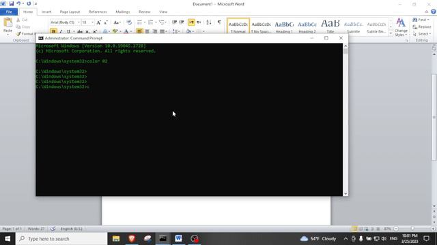This screenshot has height=245, width=437.
Task: Click Copy in the Clipboard group
Action: (23, 27)
